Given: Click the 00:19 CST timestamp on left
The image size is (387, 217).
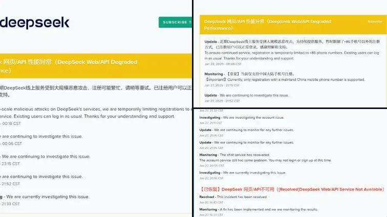Looking at the screenshot, I should coord(11,123).
